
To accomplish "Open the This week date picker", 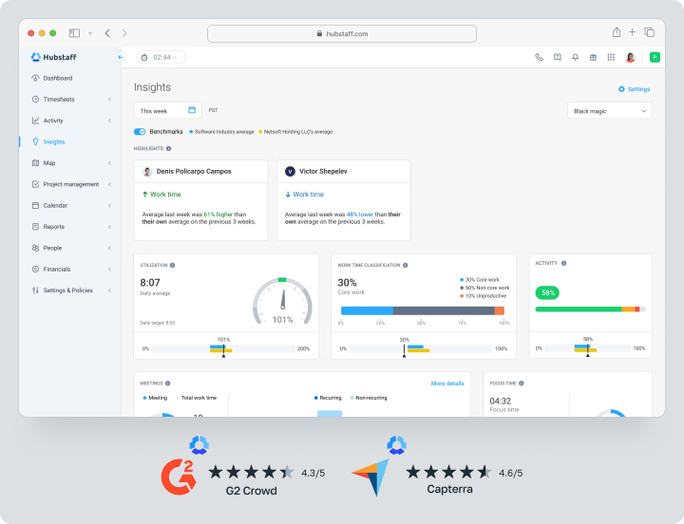I will coord(167,110).
